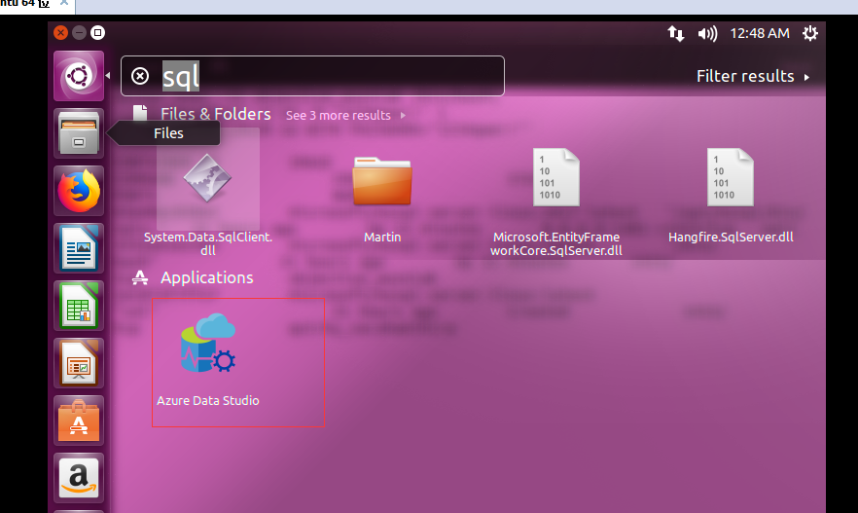
Task: Open the Amazon launcher icon
Action: [x=79, y=478]
